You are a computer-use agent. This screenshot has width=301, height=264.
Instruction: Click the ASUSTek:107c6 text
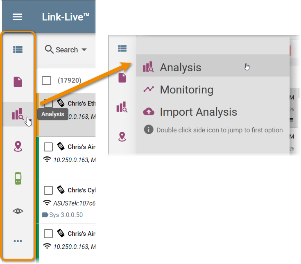tap(74, 203)
